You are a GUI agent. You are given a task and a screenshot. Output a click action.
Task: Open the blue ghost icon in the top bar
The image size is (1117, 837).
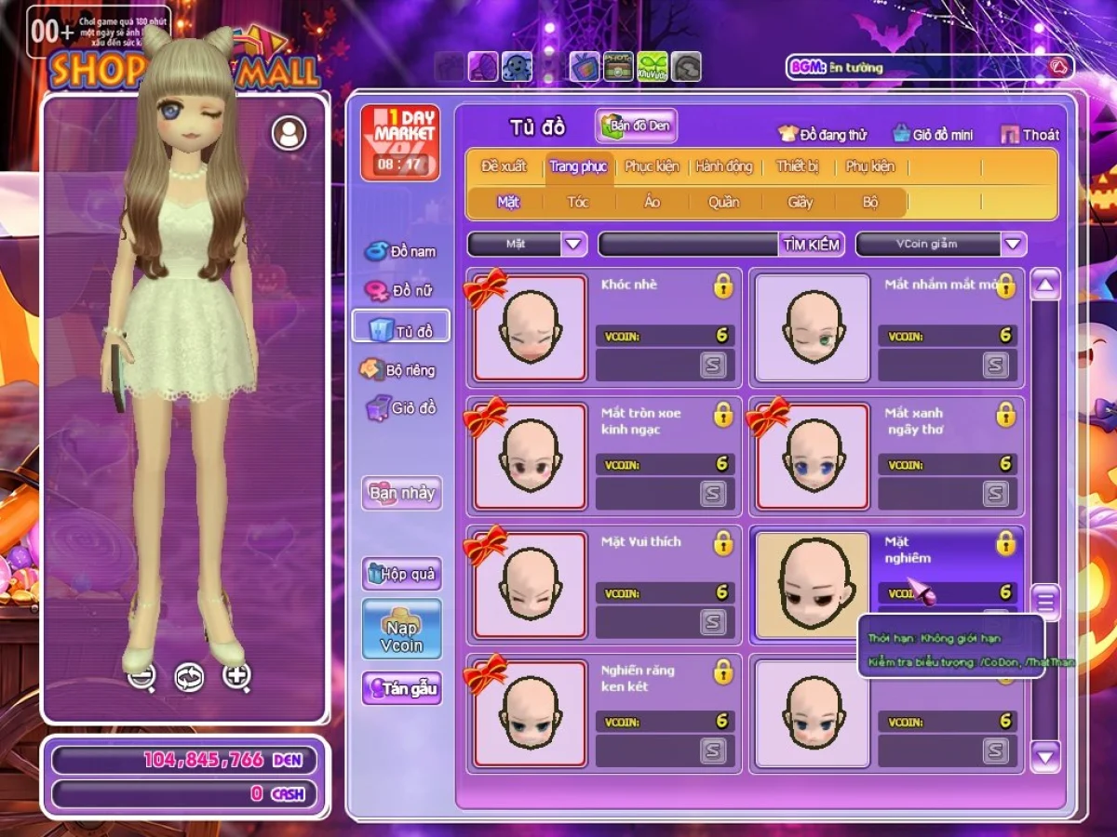(x=518, y=66)
